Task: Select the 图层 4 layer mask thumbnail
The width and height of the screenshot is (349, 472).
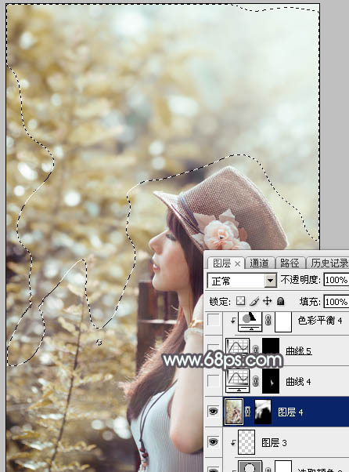Action: 263,412
